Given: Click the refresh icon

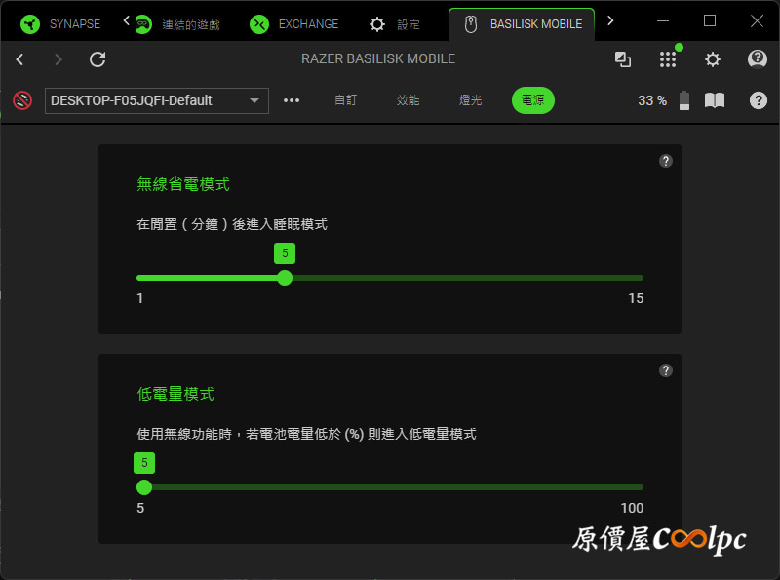Looking at the screenshot, I should pos(97,59).
